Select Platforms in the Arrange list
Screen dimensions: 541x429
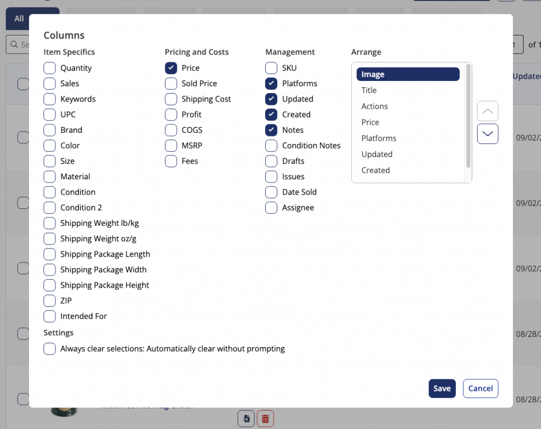click(408, 138)
